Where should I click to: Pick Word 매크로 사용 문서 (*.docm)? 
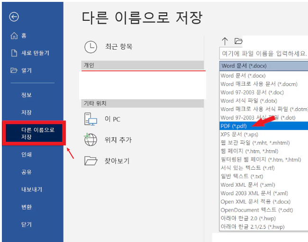tap(263, 84)
